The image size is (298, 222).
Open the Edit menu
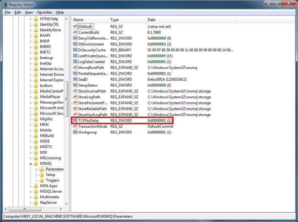pos(18,12)
